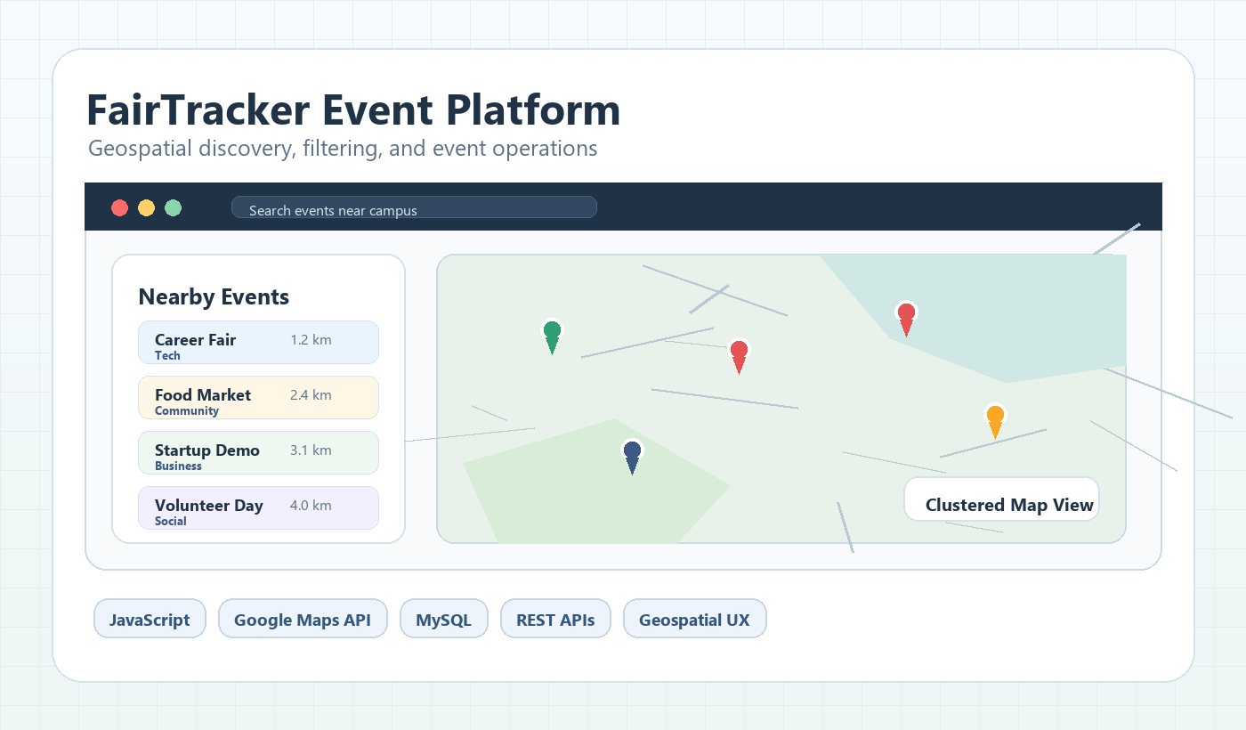Click the "FairTracker Event Platform" title
The height and width of the screenshot is (730, 1246).
[353, 110]
